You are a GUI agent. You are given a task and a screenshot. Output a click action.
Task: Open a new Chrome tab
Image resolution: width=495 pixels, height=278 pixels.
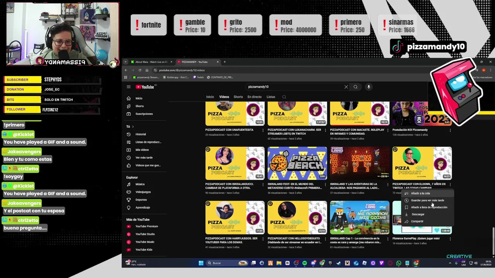(x=225, y=62)
